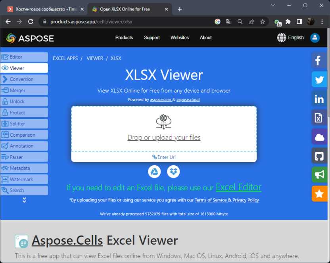Click the Excel file icon on right rail

pos(319,118)
